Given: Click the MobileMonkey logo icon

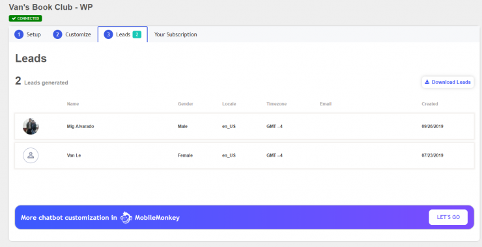Looking at the screenshot, I should click(126, 218).
